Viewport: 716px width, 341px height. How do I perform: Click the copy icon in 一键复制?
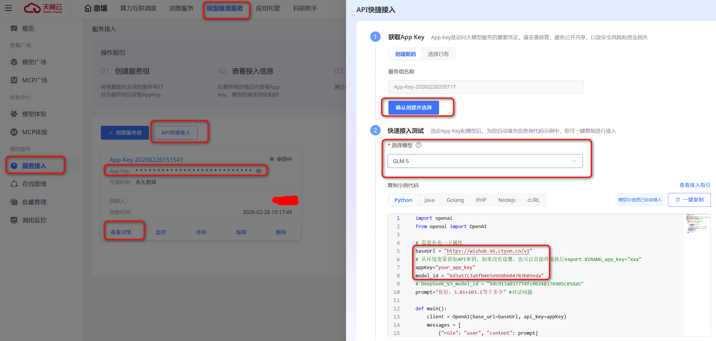[x=678, y=200]
